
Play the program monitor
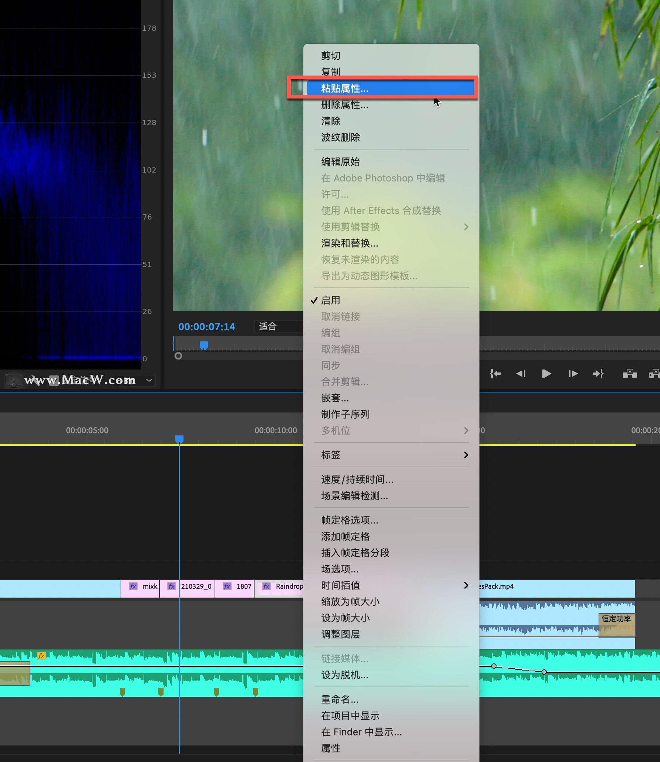tap(546, 374)
